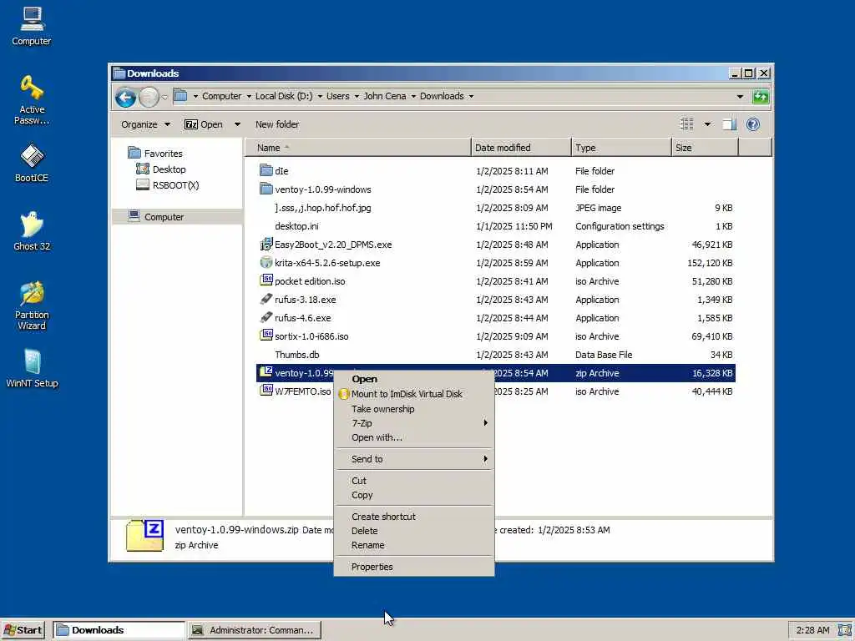855x641 pixels.
Task: Click the krita-x64-5.2.6-setup.exe icon
Action: 266,263
